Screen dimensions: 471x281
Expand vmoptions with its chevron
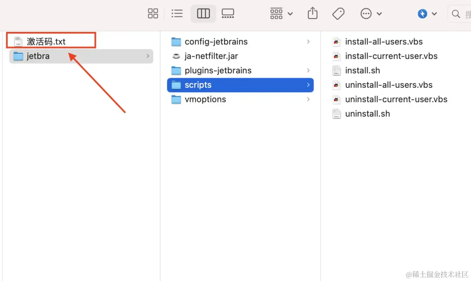309,99
